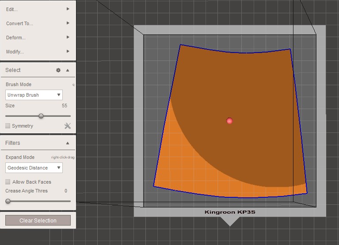Click the Kingroon KP3S printer label
The width and height of the screenshot is (339, 245).
click(x=230, y=212)
